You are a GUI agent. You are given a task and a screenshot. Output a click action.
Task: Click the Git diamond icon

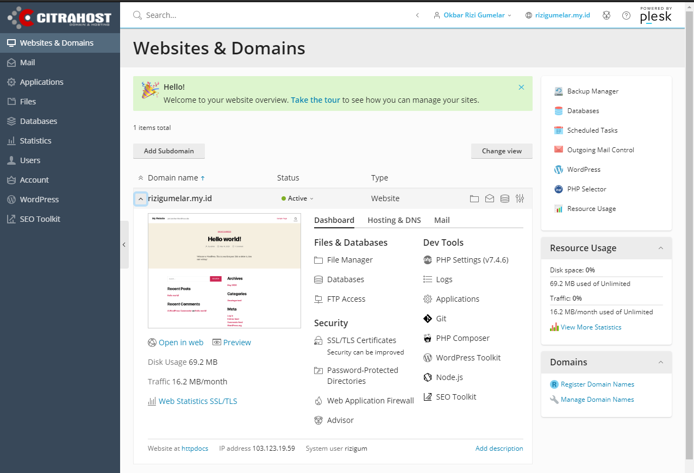point(428,319)
